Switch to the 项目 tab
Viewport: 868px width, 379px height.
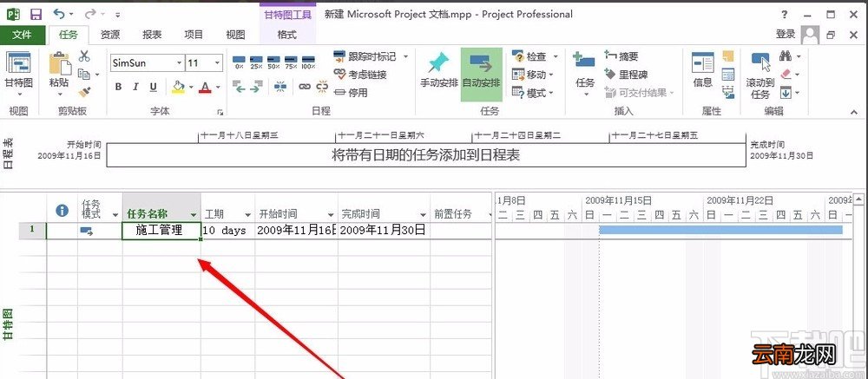point(194,35)
